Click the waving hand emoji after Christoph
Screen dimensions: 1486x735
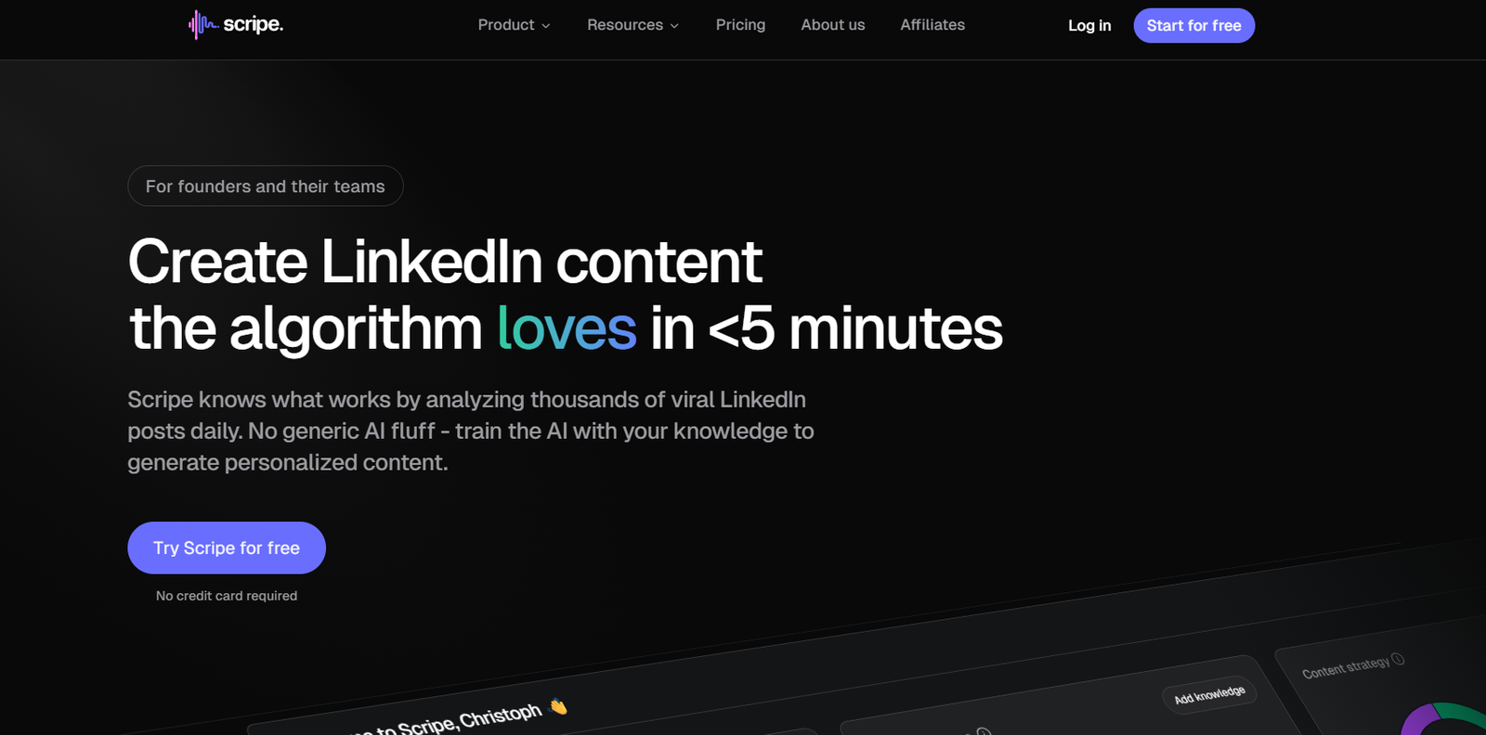pyautogui.click(x=558, y=706)
